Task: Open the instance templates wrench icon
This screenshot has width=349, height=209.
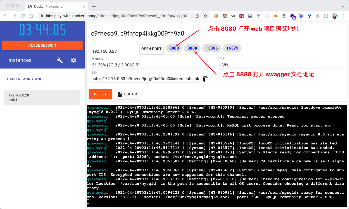Action: click(60, 60)
